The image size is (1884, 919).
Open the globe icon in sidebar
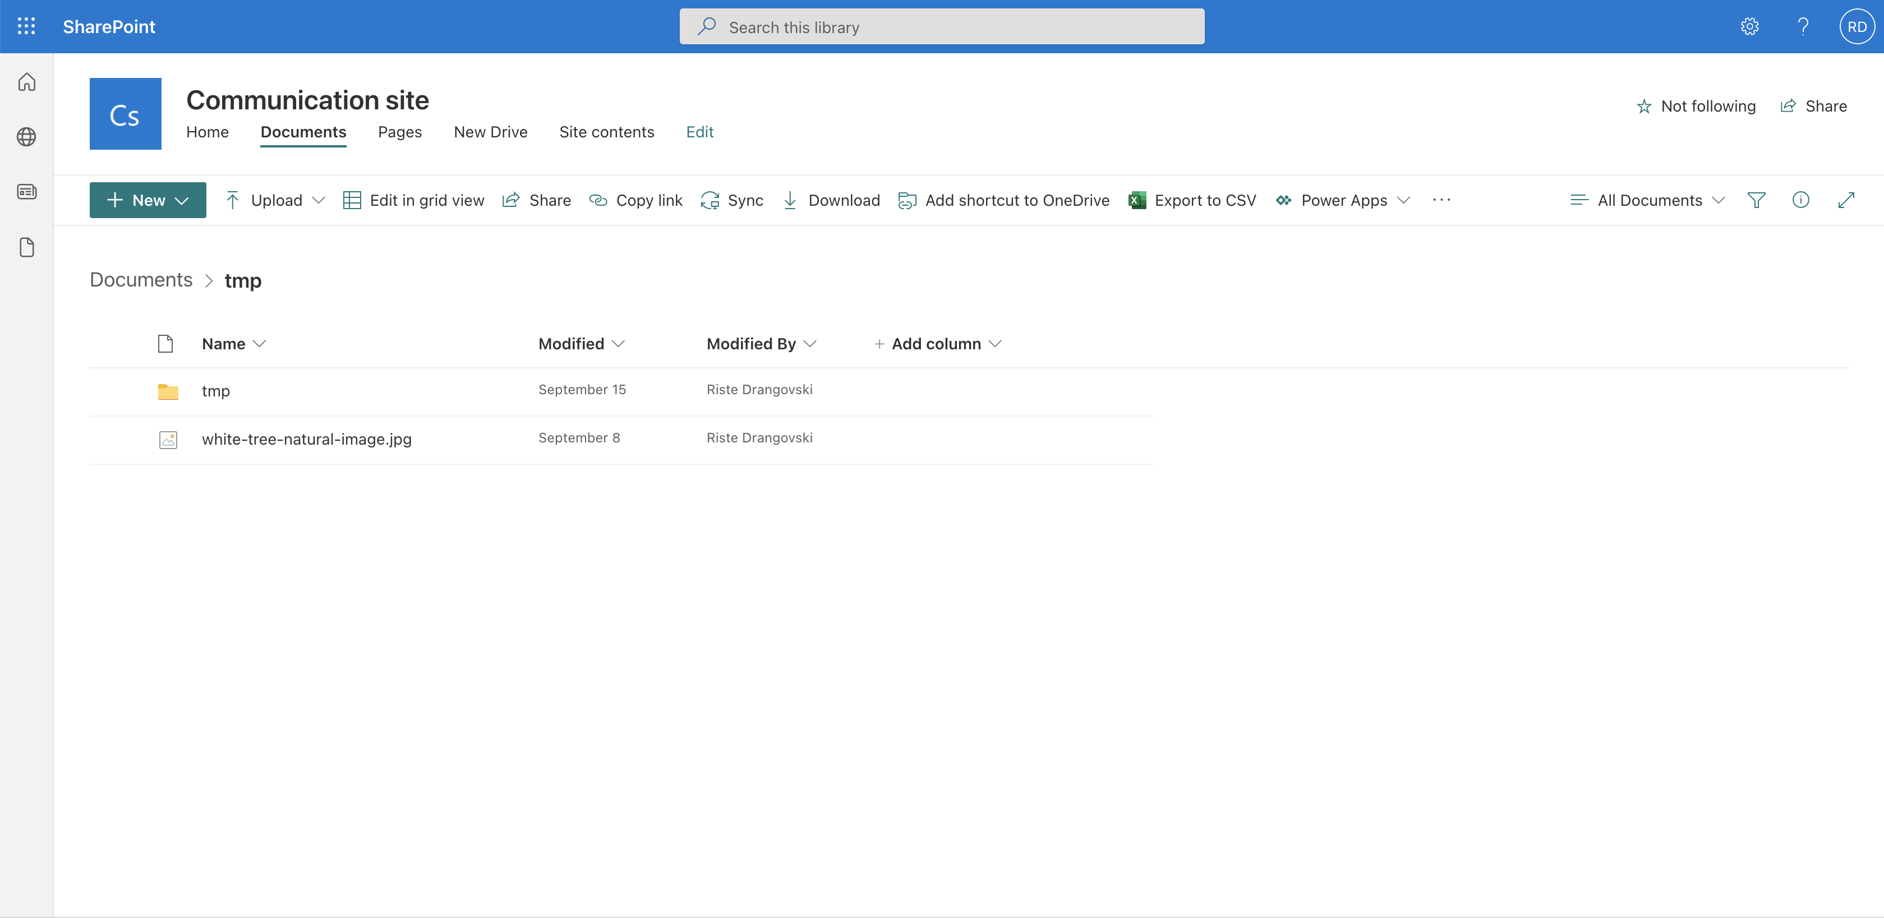tap(26, 137)
